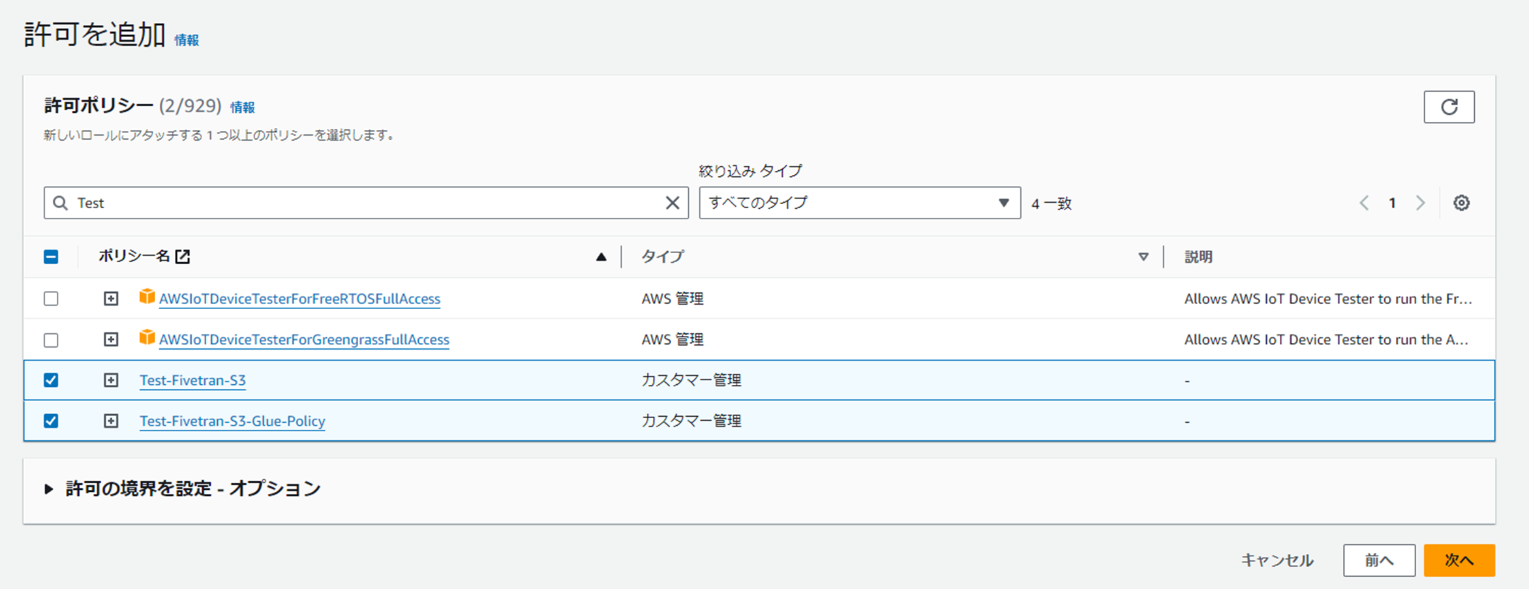The width and height of the screenshot is (1529, 589).
Task: Open table preferences gear icon
Action: coord(1461,203)
